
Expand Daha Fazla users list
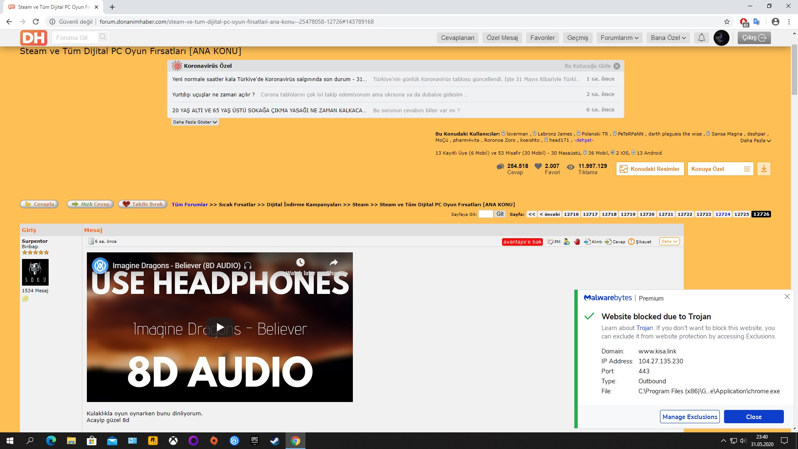pos(756,141)
